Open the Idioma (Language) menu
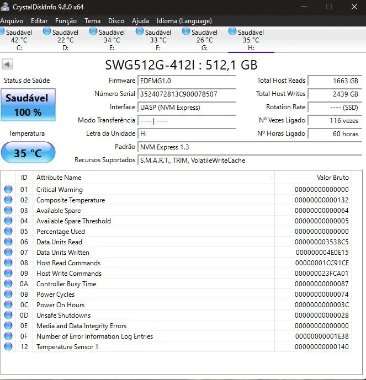This screenshot has width=366, height=380. point(184,21)
